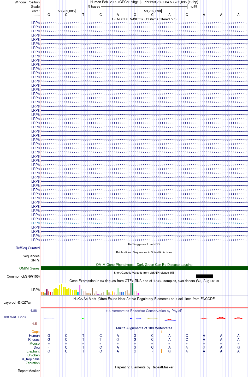Click the dark green OMIM Genes bar
248x377 pixels.
(144, 268)
